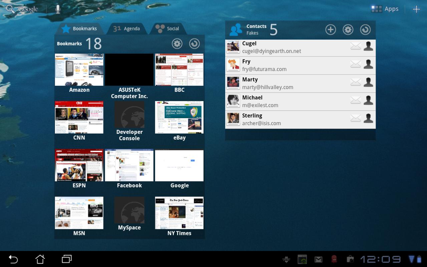The height and width of the screenshot is (267, 427).
Task: Tap the Contacts group people icon
Action: pyautogui.click(x=236, y=30)
